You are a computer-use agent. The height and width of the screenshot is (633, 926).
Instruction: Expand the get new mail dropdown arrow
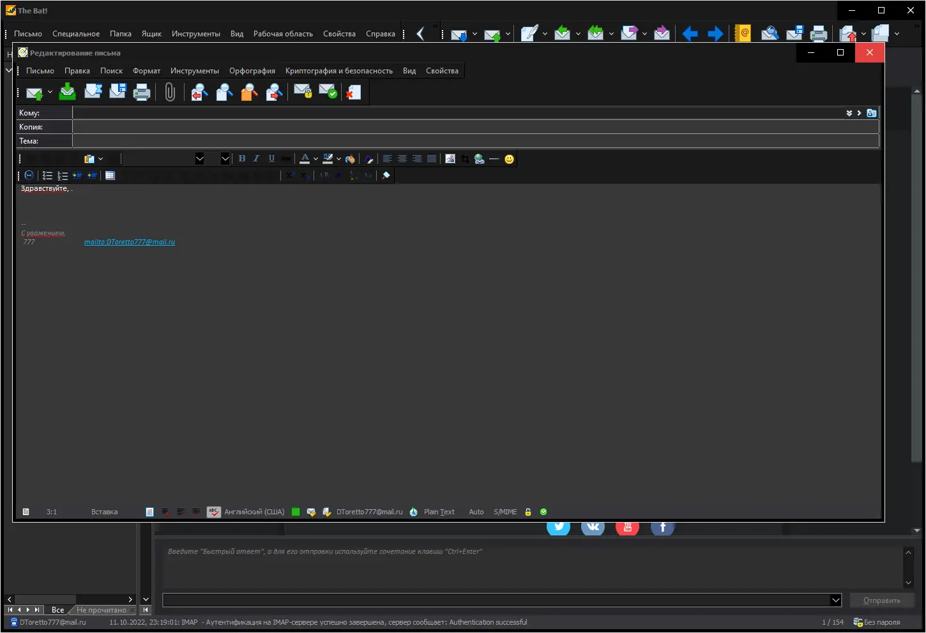[474, 34]
